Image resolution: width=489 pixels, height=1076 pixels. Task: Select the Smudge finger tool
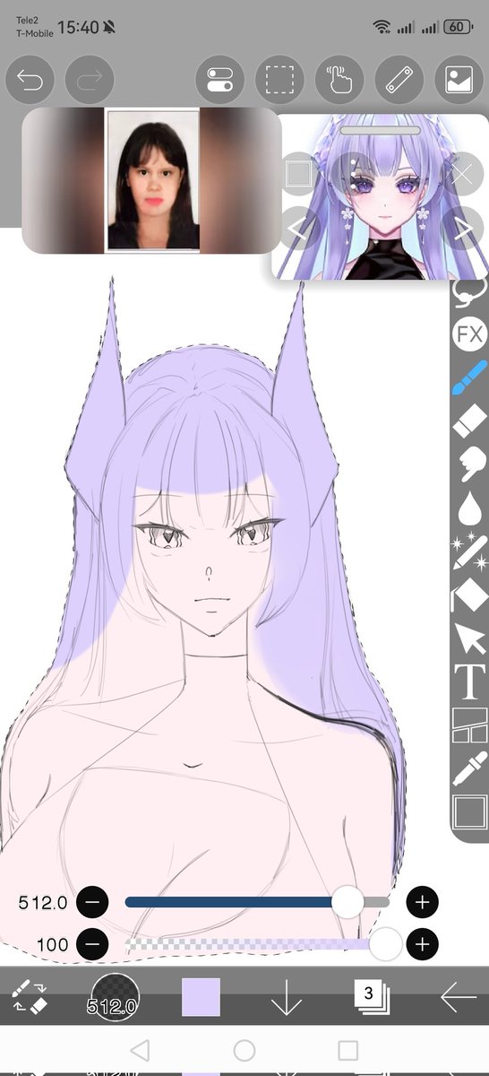[469, 463]
